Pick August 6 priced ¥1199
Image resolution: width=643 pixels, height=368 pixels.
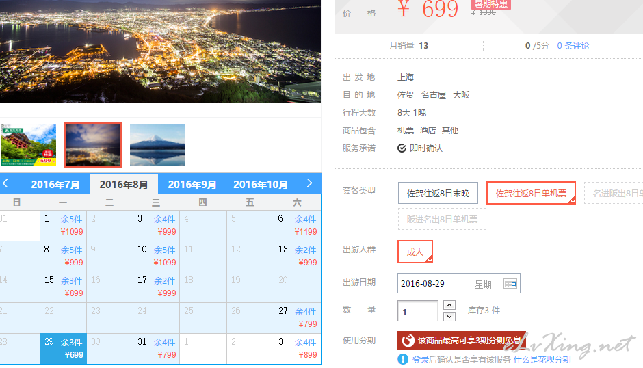[x=298, y=225]
